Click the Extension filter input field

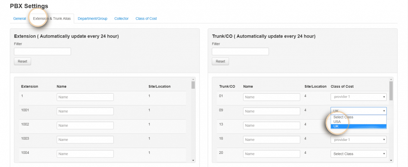click(42, 51)
